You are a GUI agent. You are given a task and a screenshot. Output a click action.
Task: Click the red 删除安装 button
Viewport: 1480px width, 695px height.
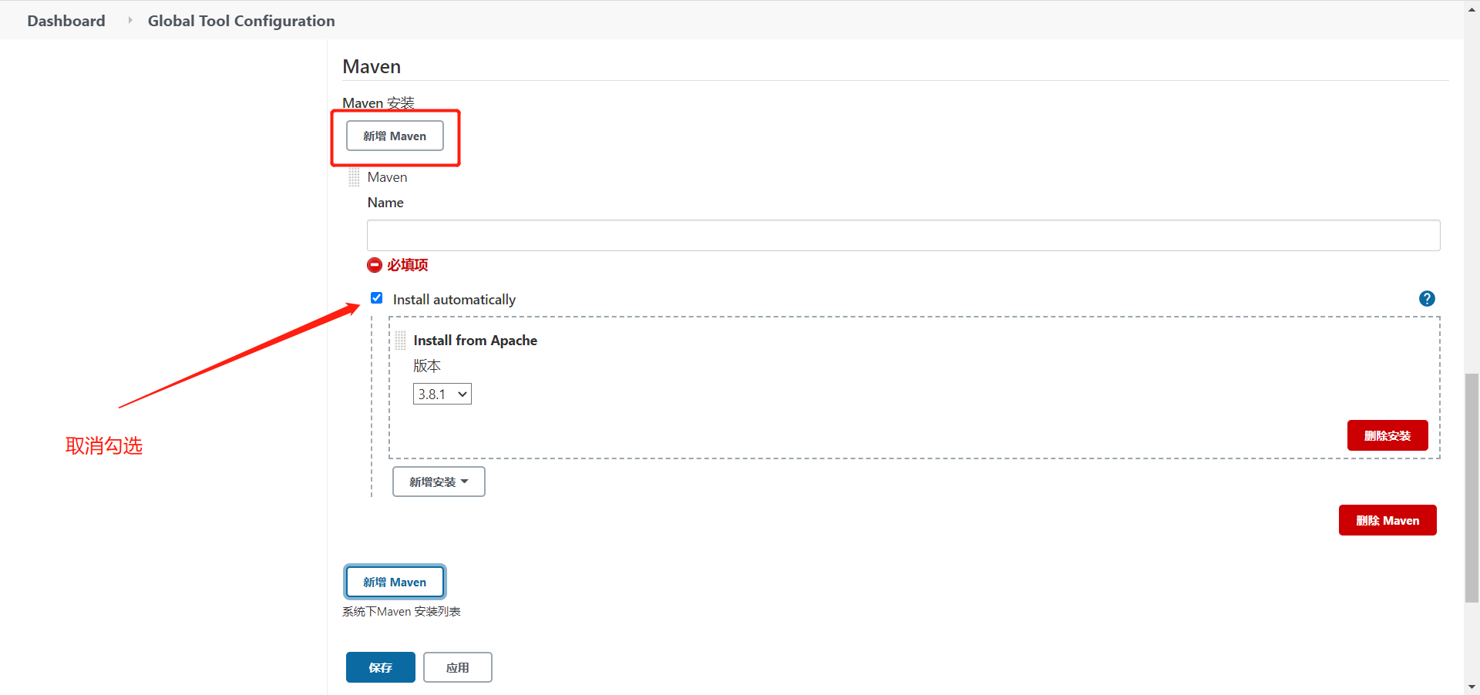point(1387,435)
